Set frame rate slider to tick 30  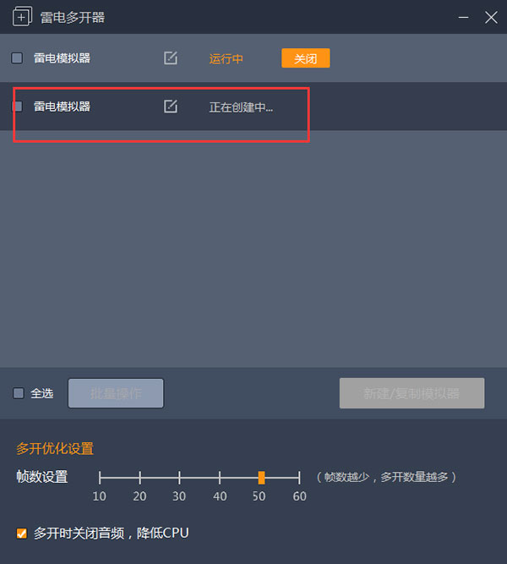[179, 478]
